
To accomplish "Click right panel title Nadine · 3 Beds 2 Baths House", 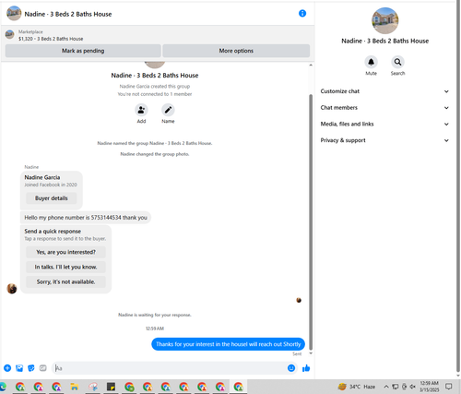I will (x=384, y=41).
